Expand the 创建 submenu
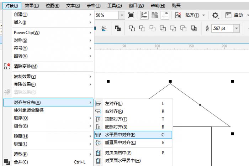 (x=90, y=15)
